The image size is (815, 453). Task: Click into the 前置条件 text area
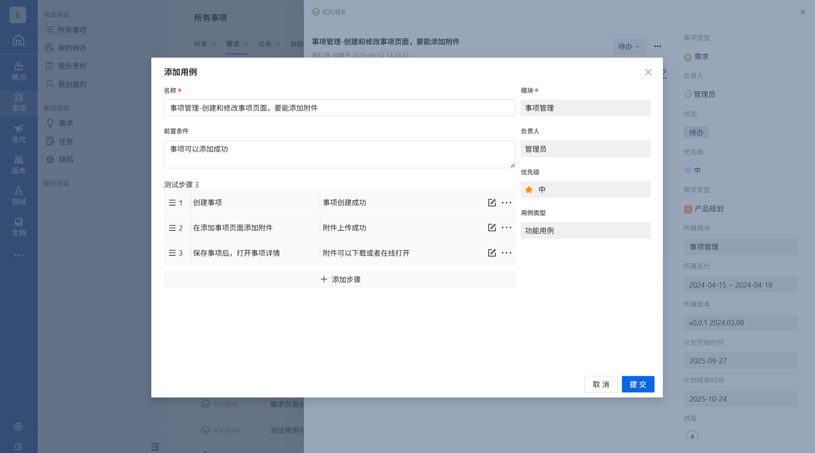(339, 154)
